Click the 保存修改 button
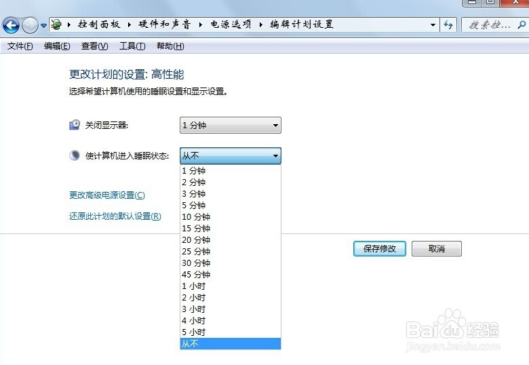529x365 pixels. [x=380, y=248]
